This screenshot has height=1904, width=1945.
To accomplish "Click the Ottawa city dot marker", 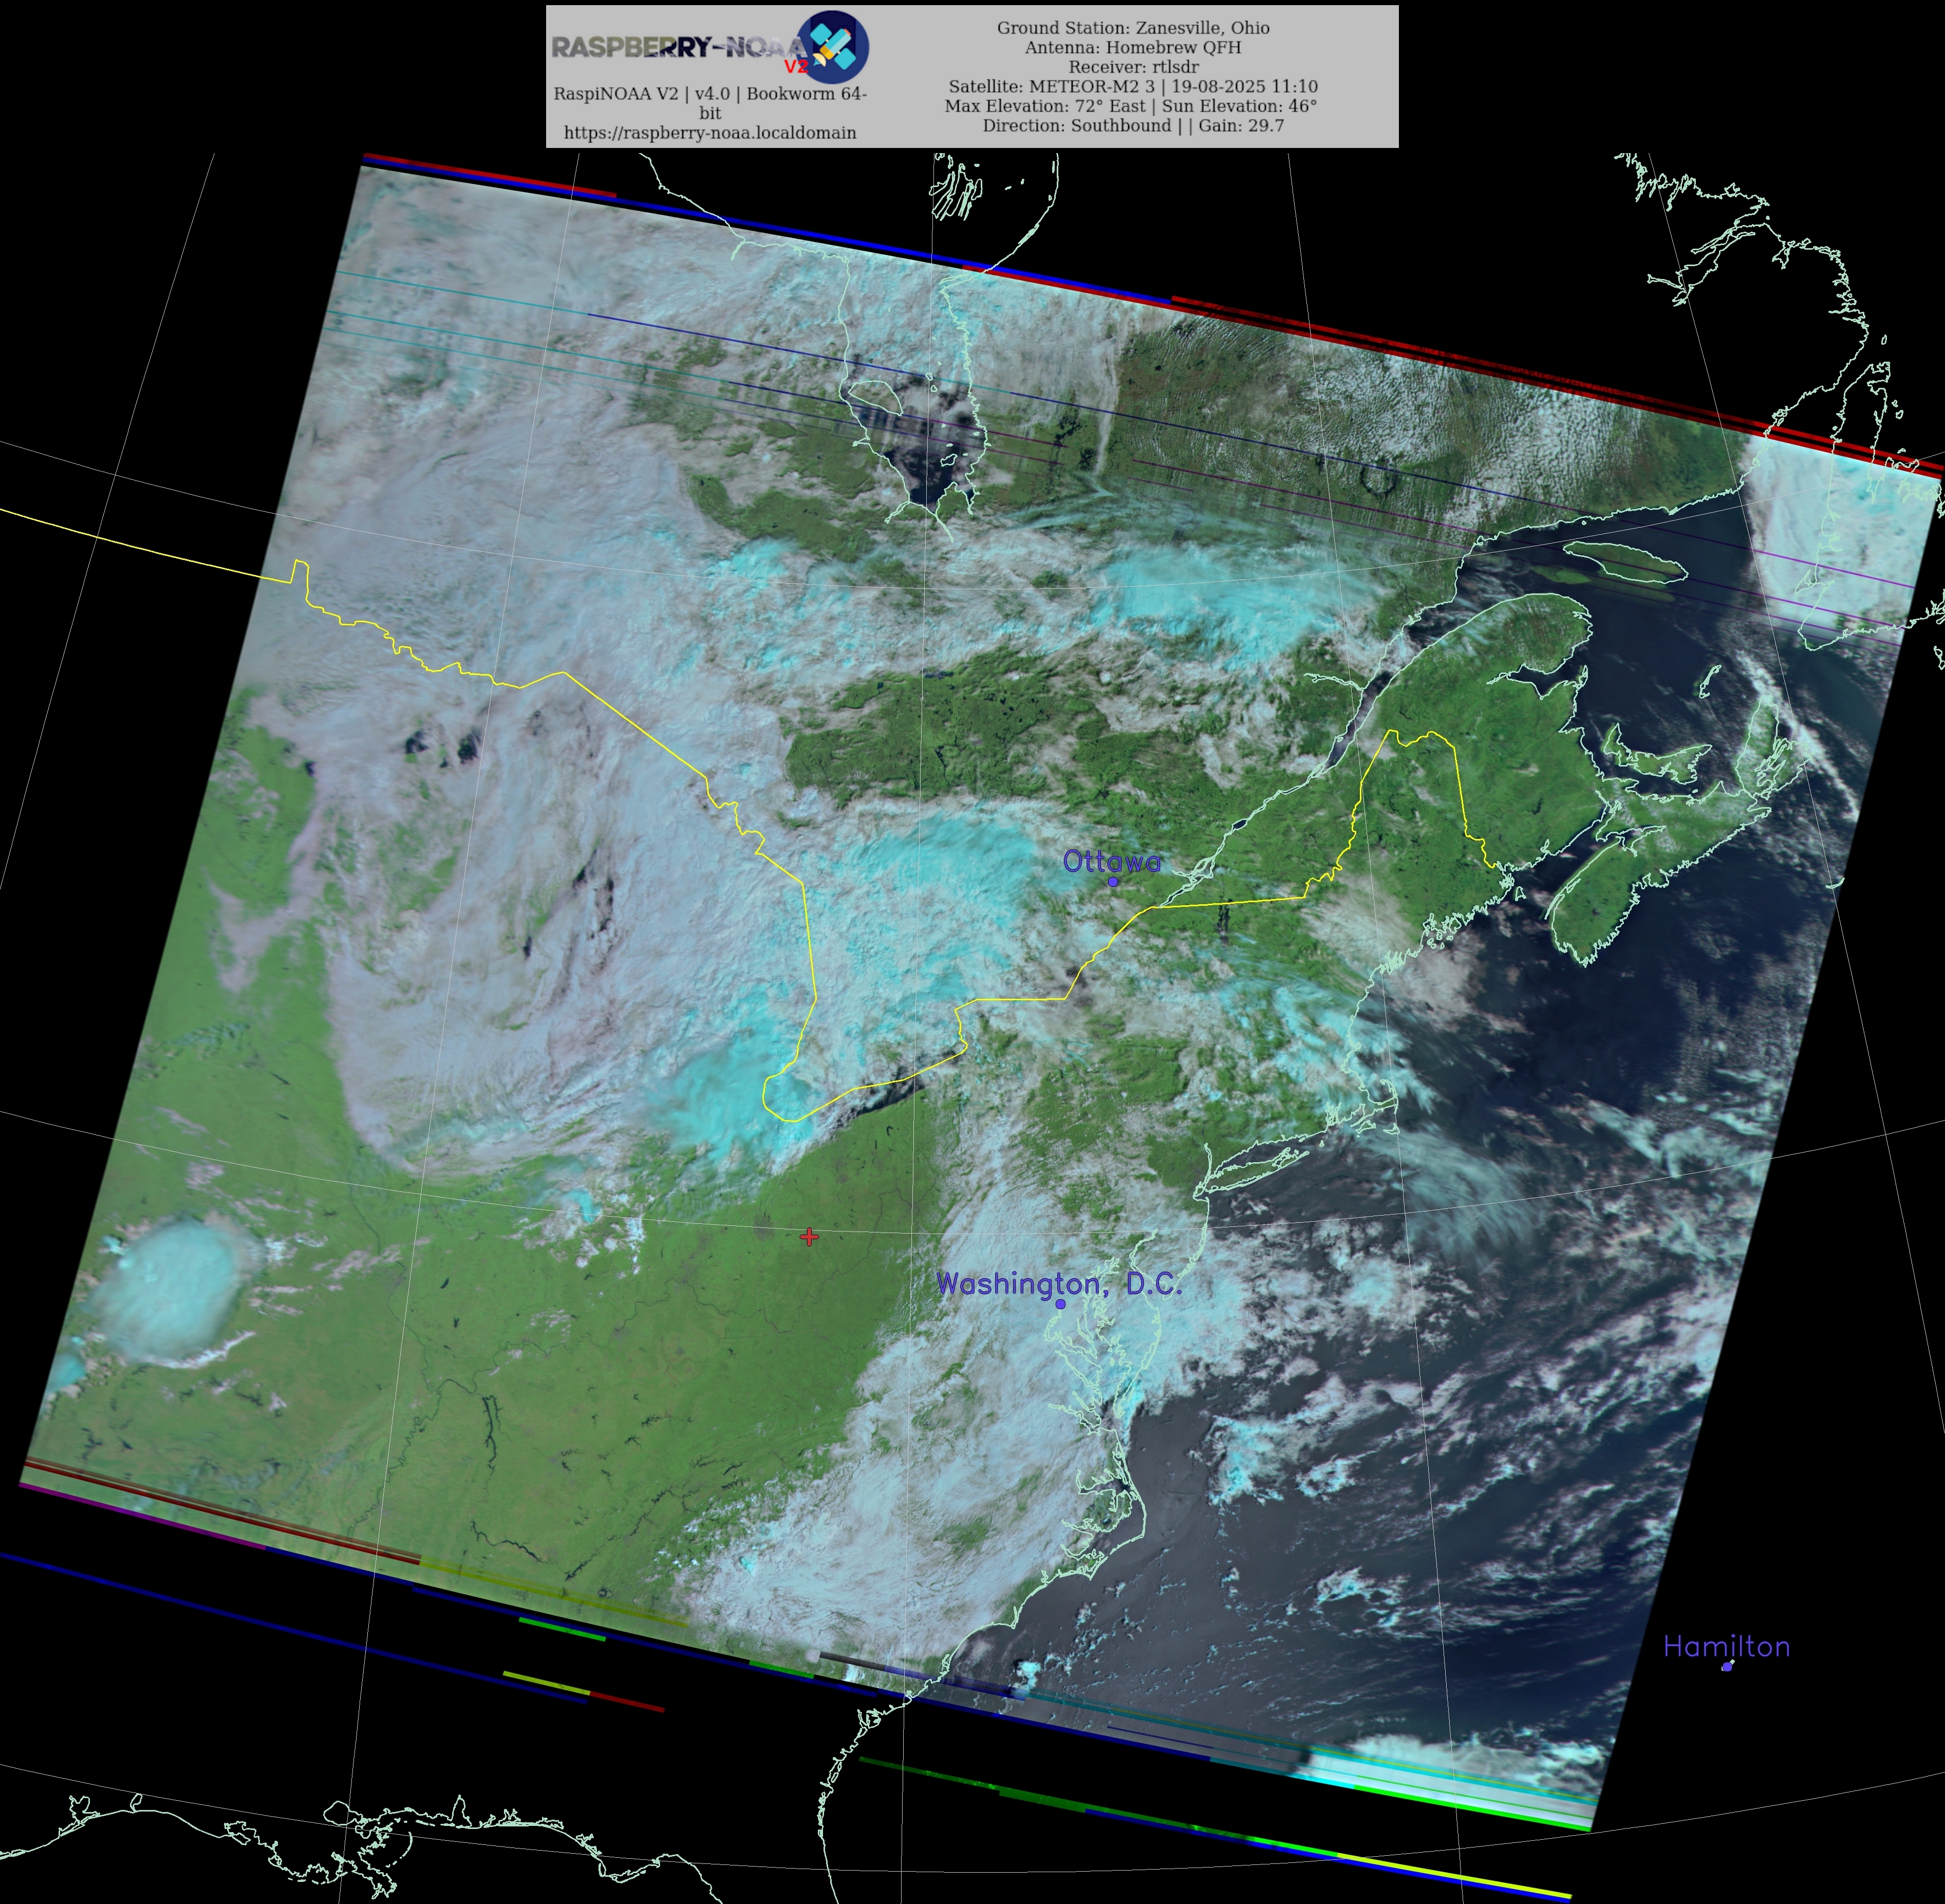I will pos(1112,881).
